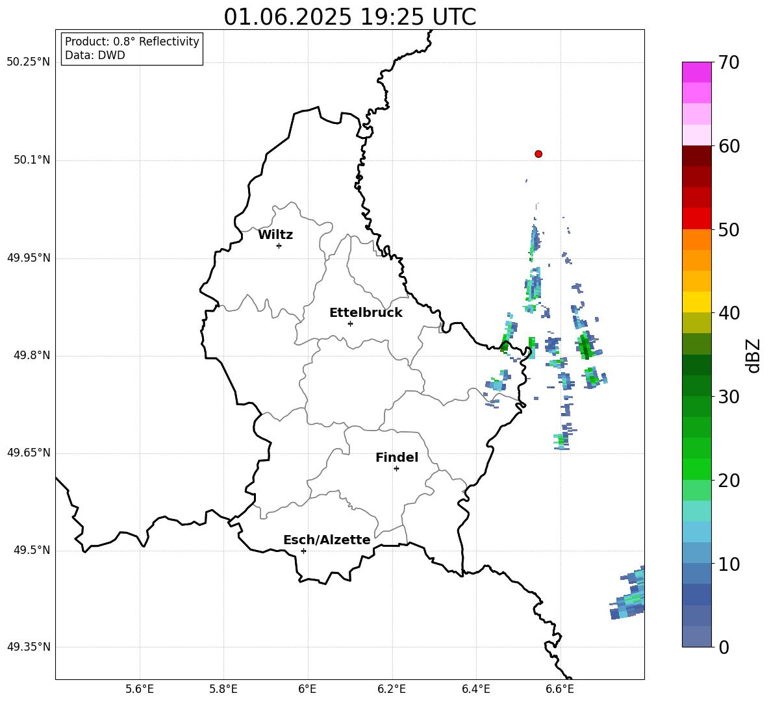
Task: Click the 60 colorbar tick label
Action: 729,146
